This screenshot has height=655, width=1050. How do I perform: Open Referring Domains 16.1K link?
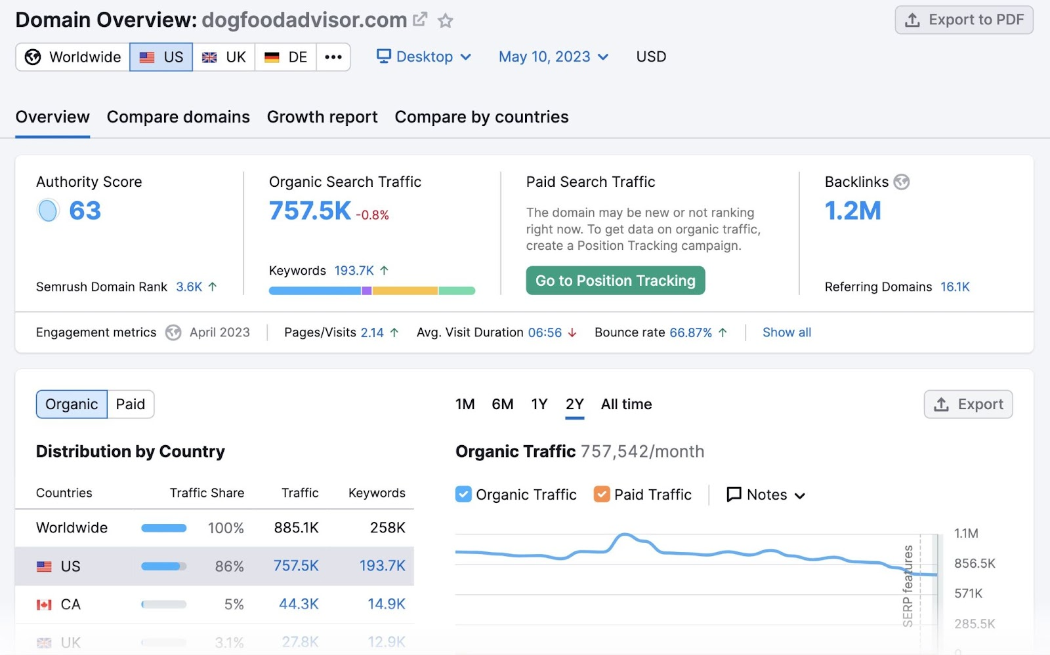[955, 287]
